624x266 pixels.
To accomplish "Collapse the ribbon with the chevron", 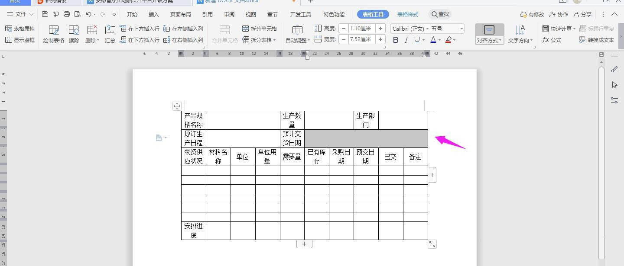I will tap(614, 14).
